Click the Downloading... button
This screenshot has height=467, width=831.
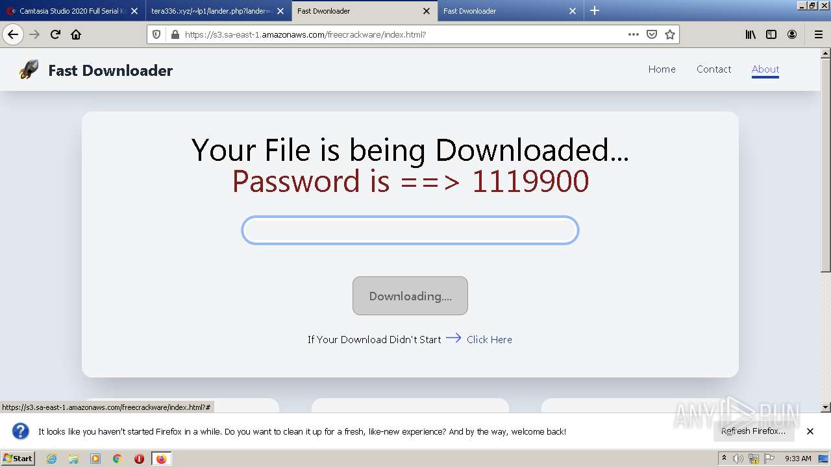(410, 296)
